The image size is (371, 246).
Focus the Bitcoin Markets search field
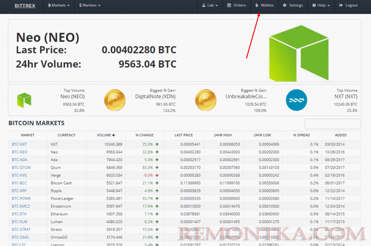pos(333,124)
